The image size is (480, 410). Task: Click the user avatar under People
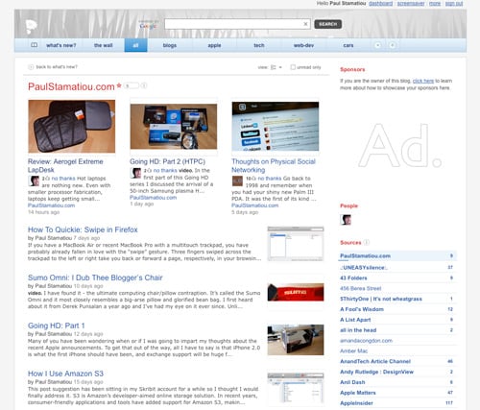tap(346, 220)
